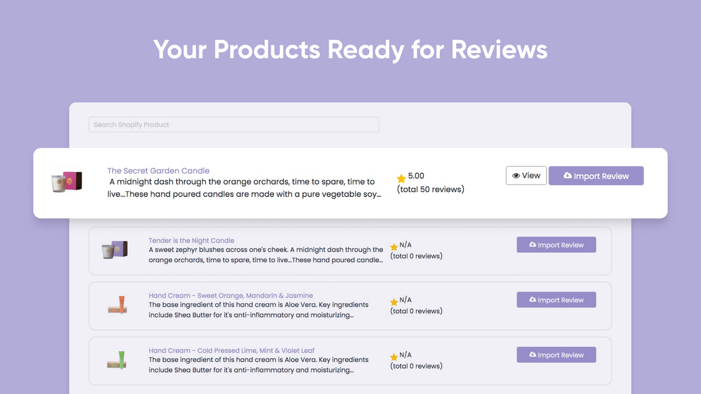Click the eye icon on the View button

click(x=516, y=176)
